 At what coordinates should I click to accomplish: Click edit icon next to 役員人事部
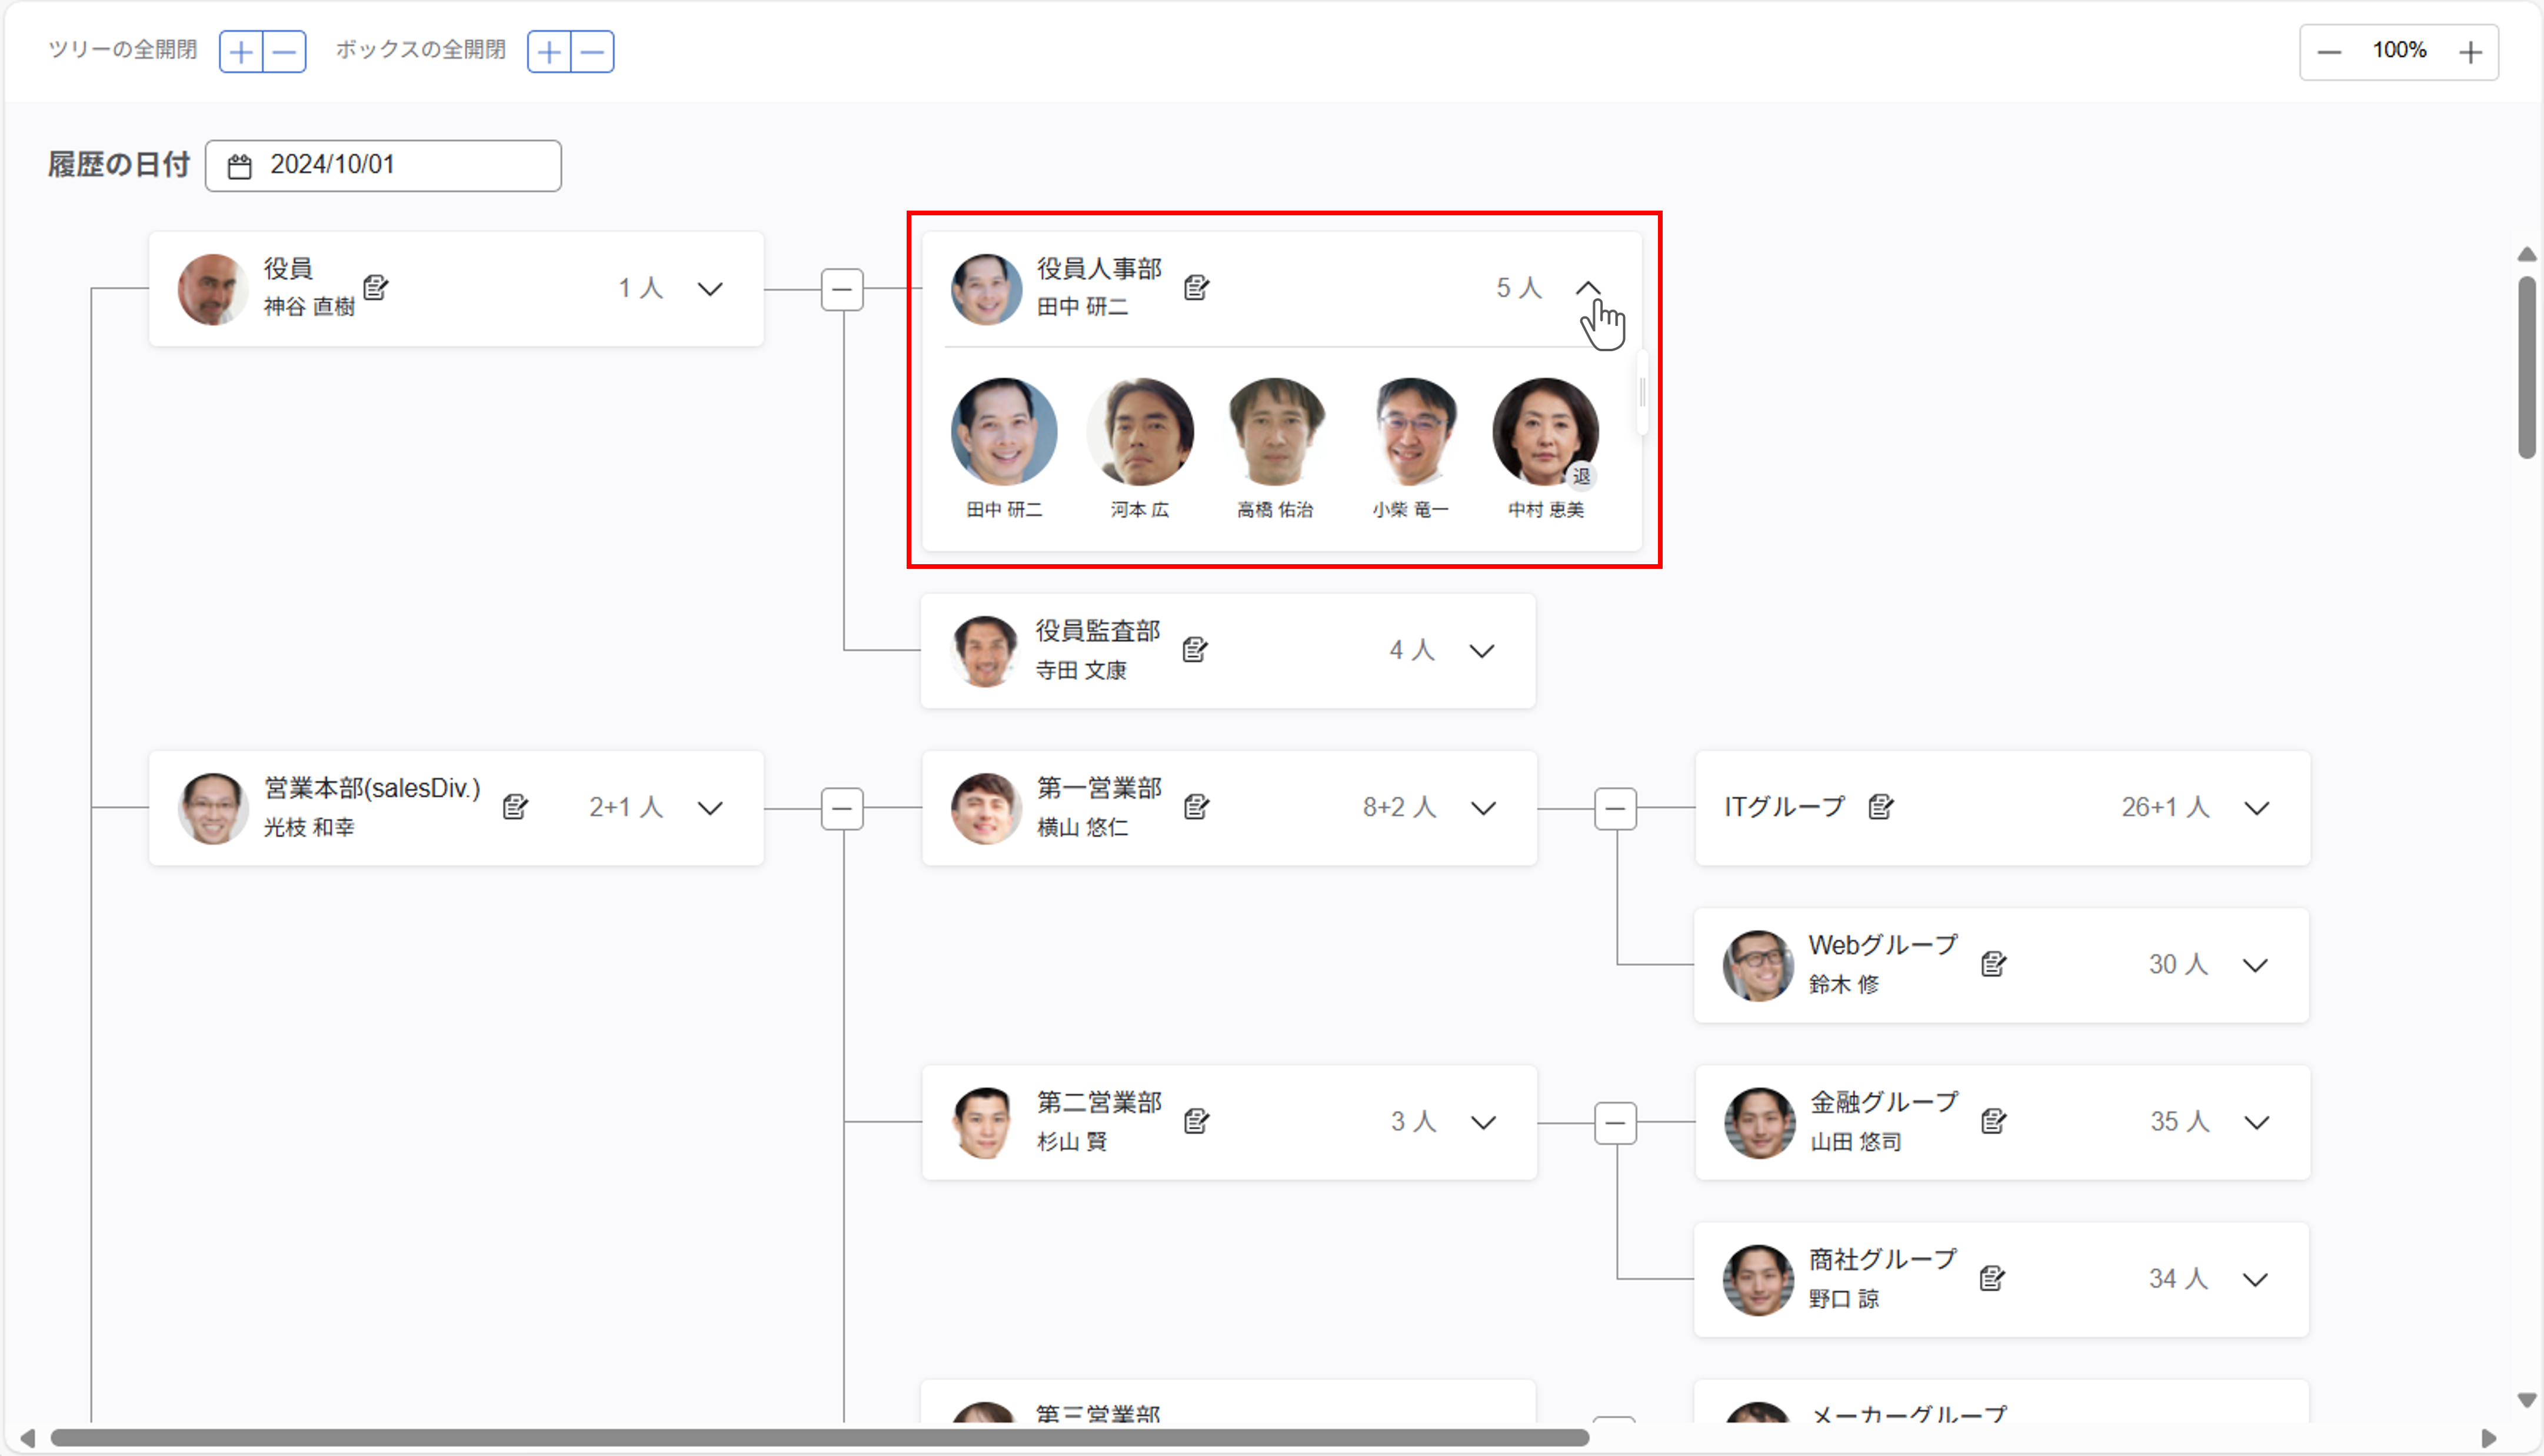(1196, 288)
